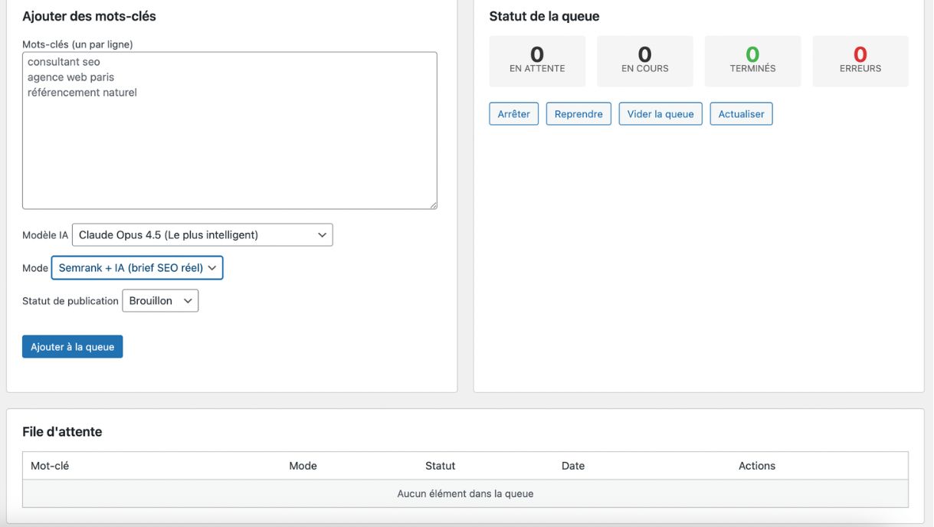Image resolution: width=934 pixels, height=527 pixels.
Task: Click the 'Aucun élément dans la queue' row
Action: coord(465,494)
